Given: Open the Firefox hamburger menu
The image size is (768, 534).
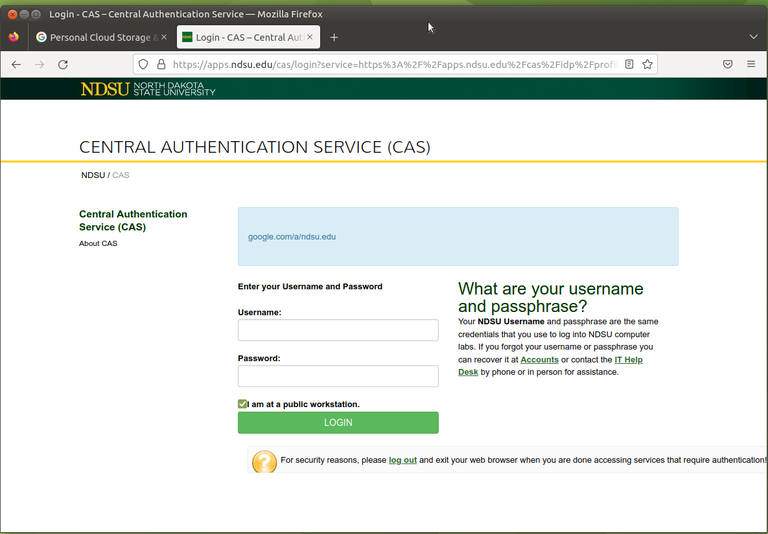Looking at the screenshot, I should (751, 64).
